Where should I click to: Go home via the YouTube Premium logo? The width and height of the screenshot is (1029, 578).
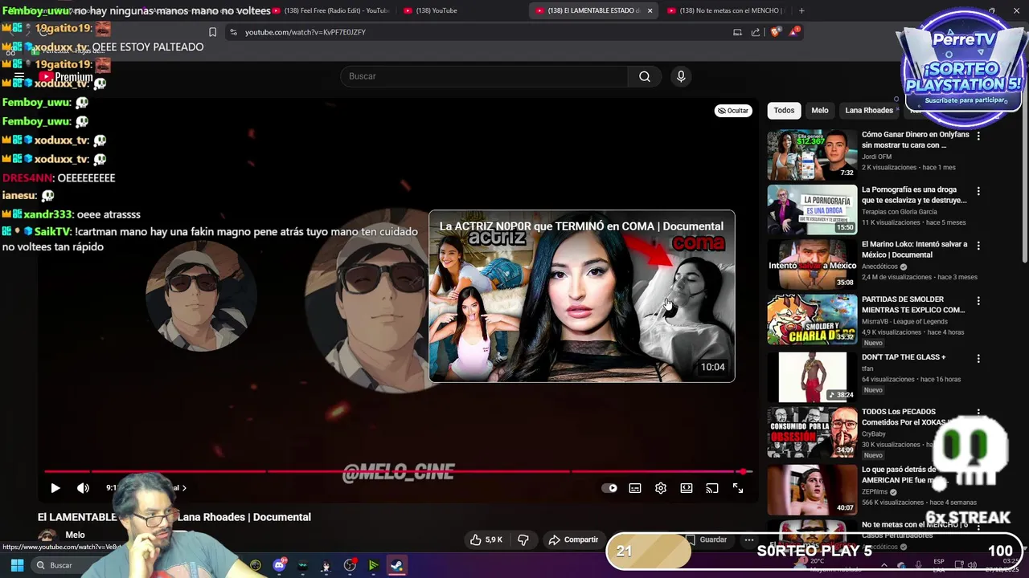click(64, 77)
